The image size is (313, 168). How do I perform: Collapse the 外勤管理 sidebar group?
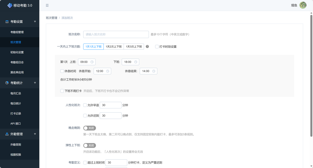click(35, 134)
